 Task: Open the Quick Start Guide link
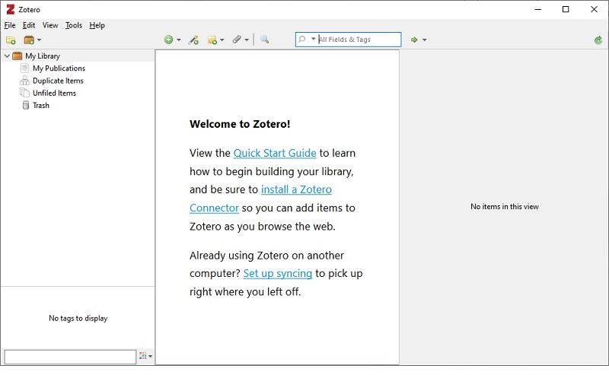pyautogui.click(x=275, y=153)
